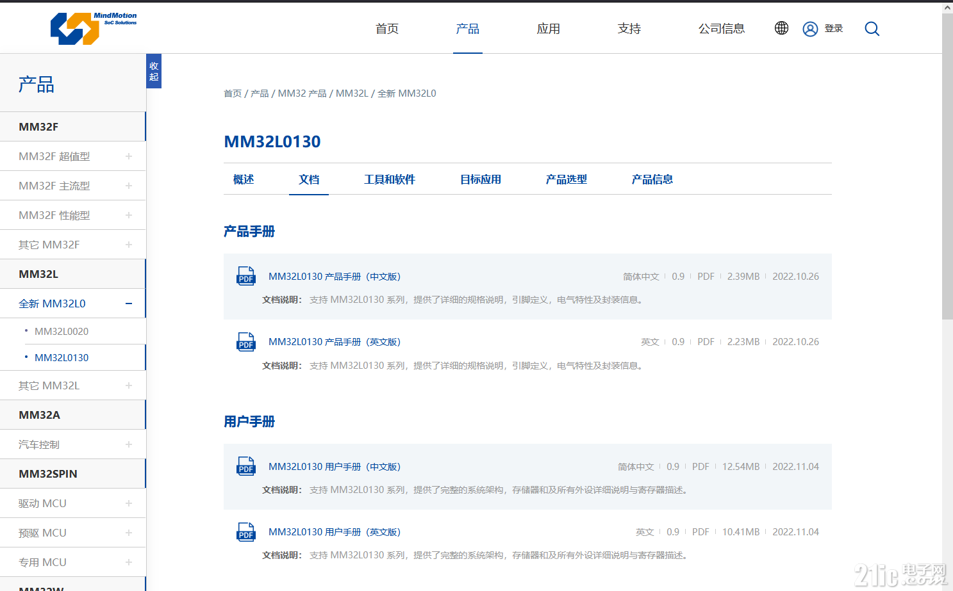Open 公司信息 in top navigation
This screenshot has width=953, height=591.
point(722,29)
